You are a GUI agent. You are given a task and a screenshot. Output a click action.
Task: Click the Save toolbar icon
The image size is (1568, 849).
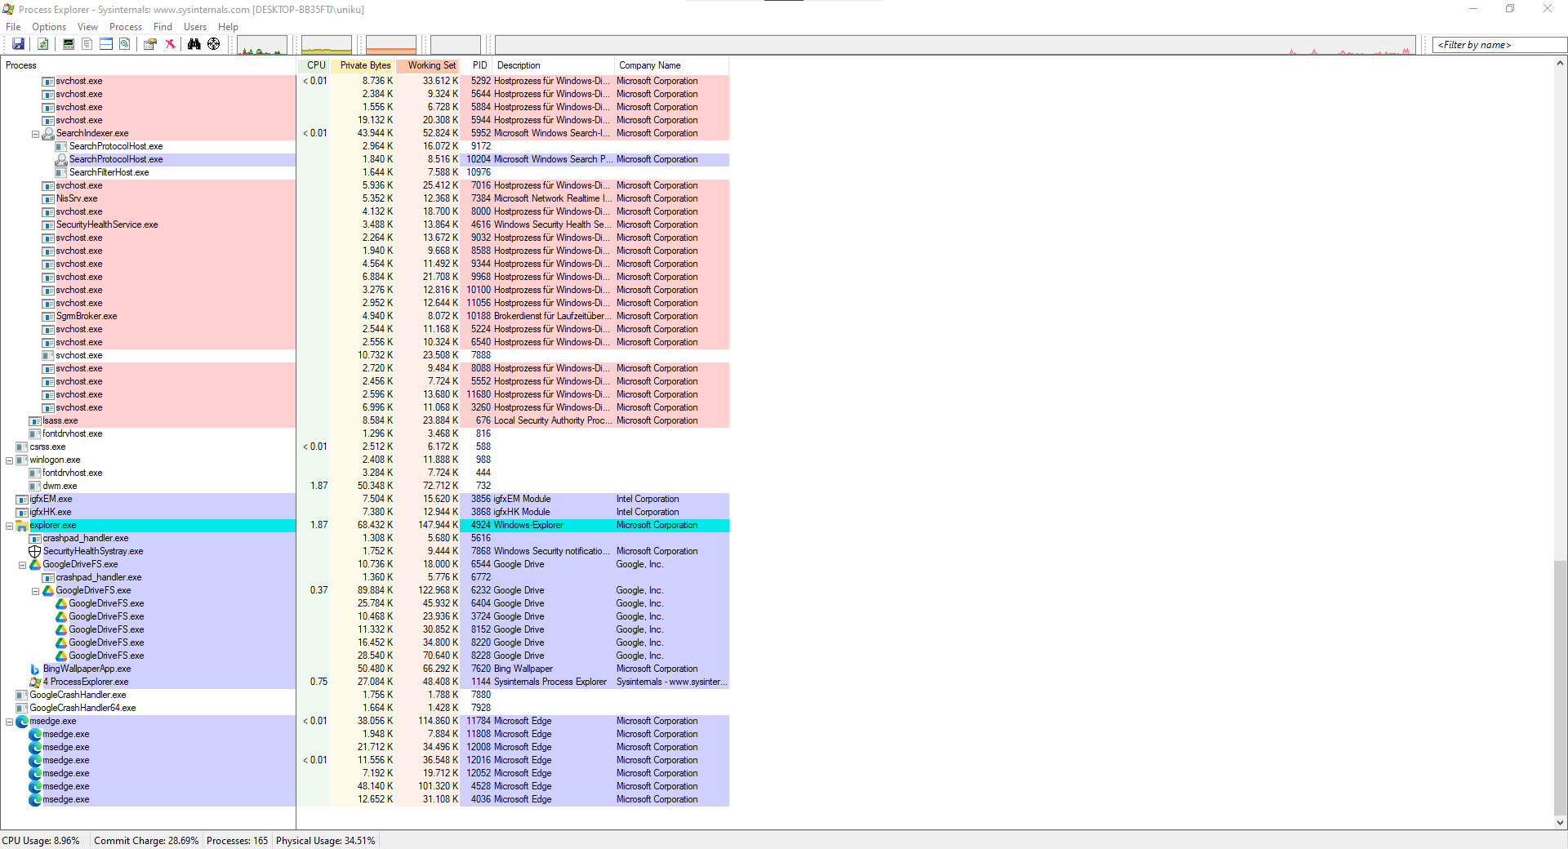click(18, 44)
